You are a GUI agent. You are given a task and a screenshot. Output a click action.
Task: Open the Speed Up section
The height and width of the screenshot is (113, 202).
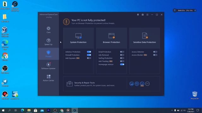[x=48, y=42]
